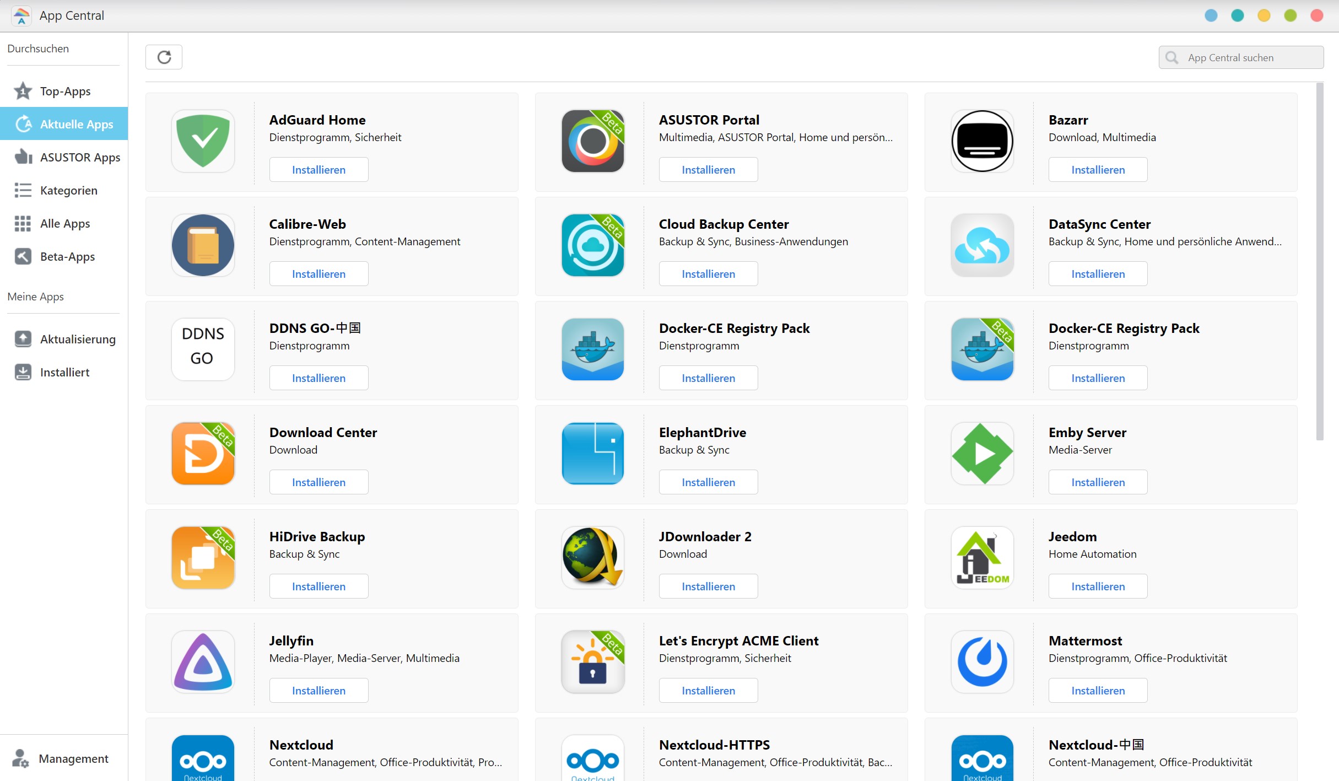
Task: Select Aktuelle Apps in sidebar
Action: pos(64,124)
